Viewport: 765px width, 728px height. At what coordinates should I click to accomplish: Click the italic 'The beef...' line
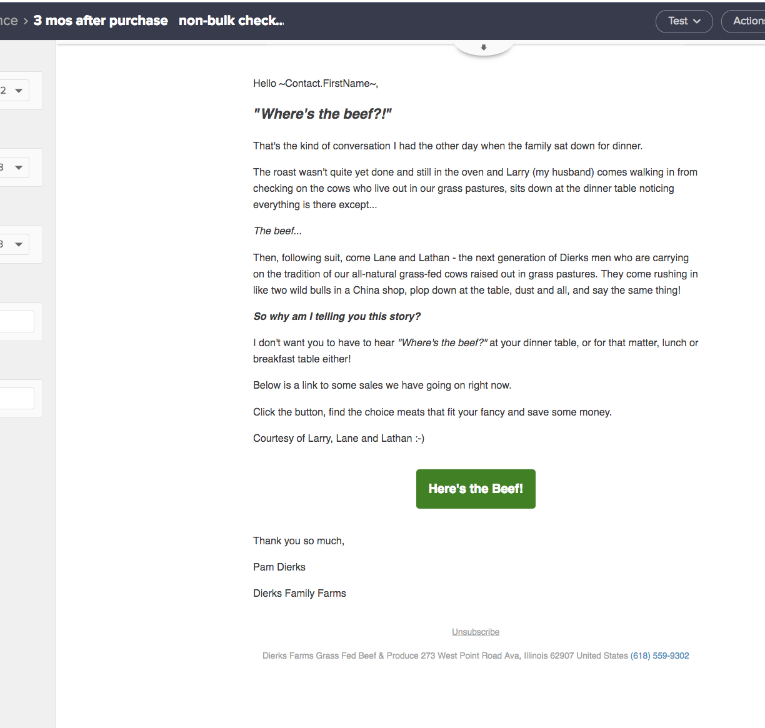coord(277,231)
